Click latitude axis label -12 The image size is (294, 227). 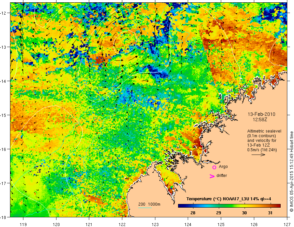pyautogui.click(x=4, y=13)
